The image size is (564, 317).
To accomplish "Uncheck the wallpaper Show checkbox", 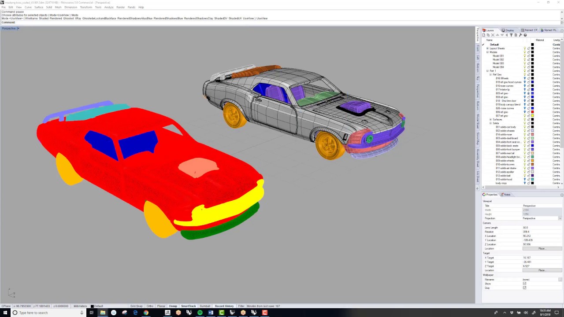I will (x=524, y=284).
